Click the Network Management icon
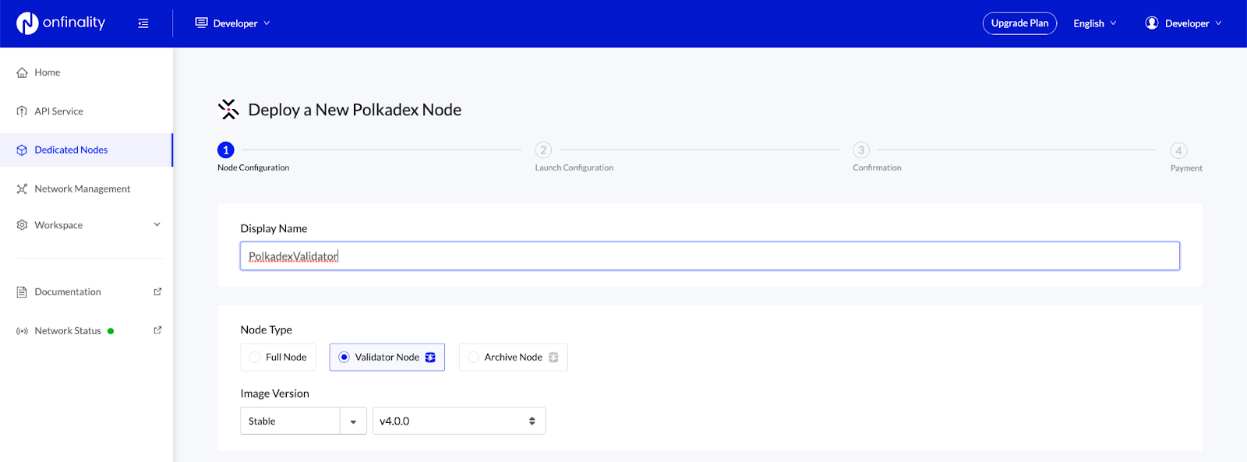 pyautogui.click(x=22, y=189)
